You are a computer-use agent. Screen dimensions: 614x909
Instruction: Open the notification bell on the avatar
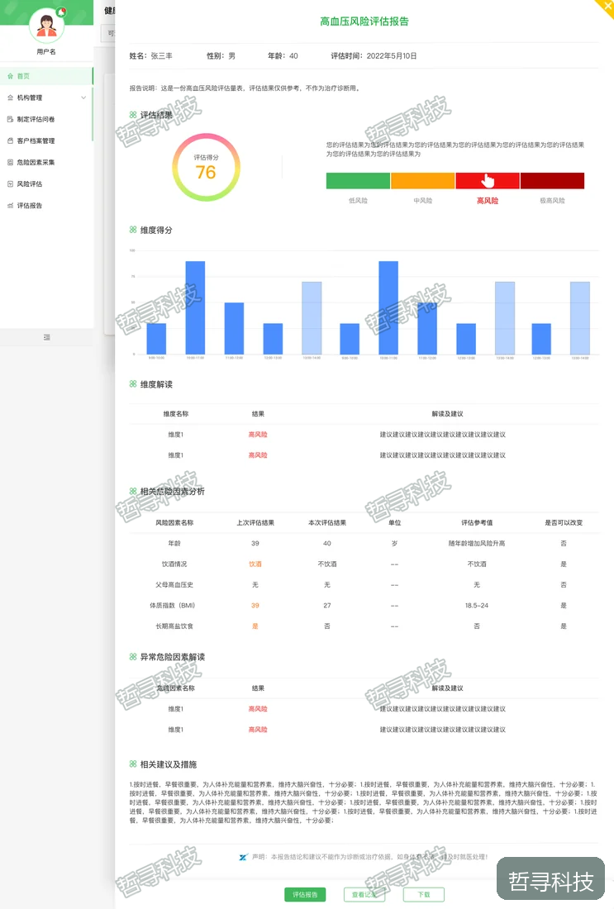tap(61, 12)
